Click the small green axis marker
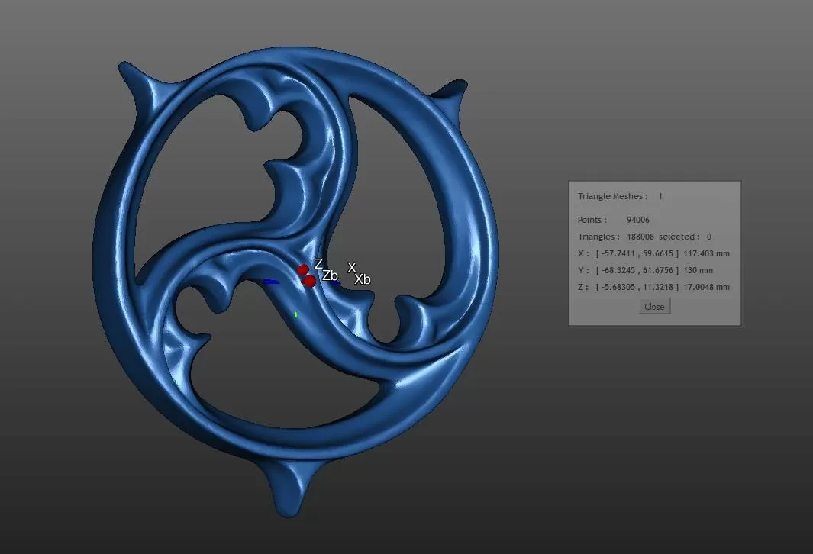The image size is (813, 554). (296, 314)
